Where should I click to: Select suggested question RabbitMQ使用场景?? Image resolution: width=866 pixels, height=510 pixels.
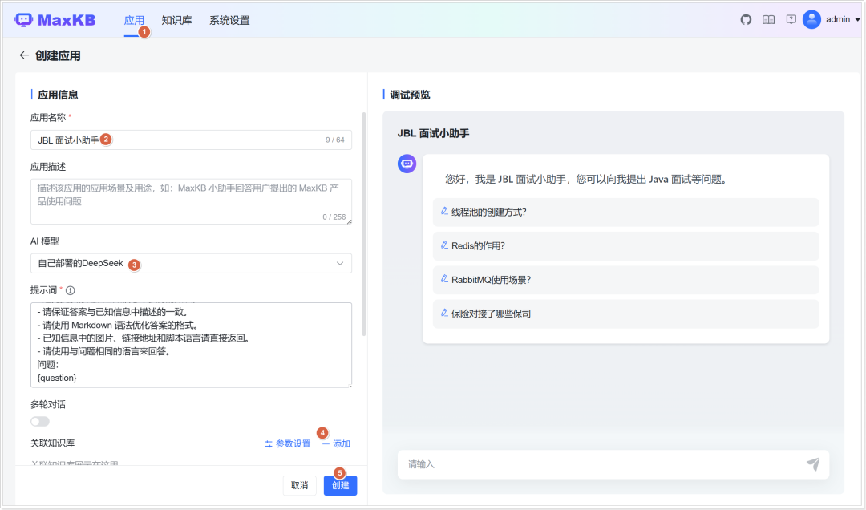pos(625,280)
